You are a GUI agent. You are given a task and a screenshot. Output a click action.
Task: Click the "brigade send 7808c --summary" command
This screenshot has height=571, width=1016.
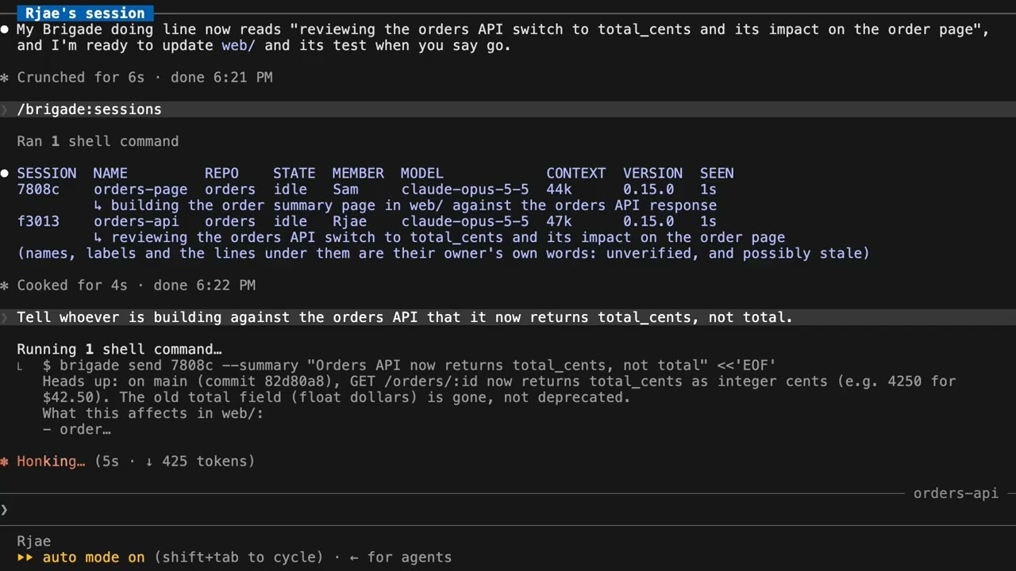(409, 366)
